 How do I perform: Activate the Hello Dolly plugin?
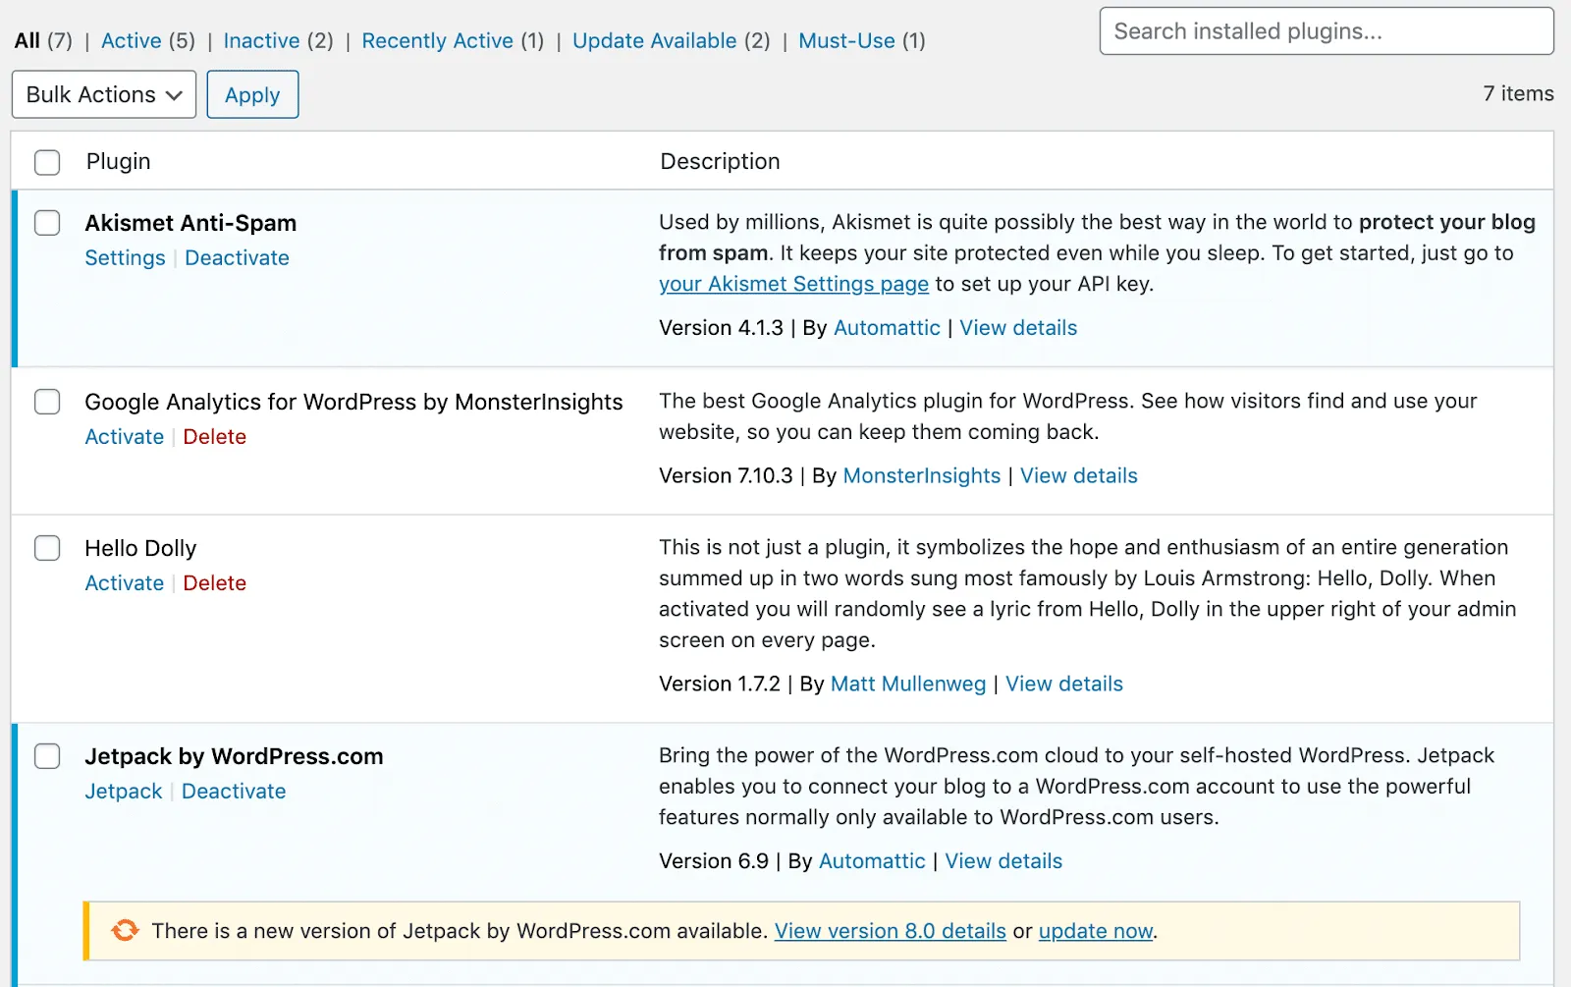tap(124, 582)
